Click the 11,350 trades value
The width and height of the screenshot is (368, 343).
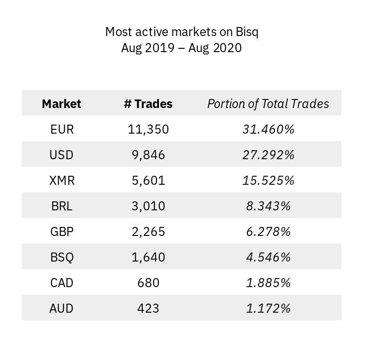(x=148, y=129)
